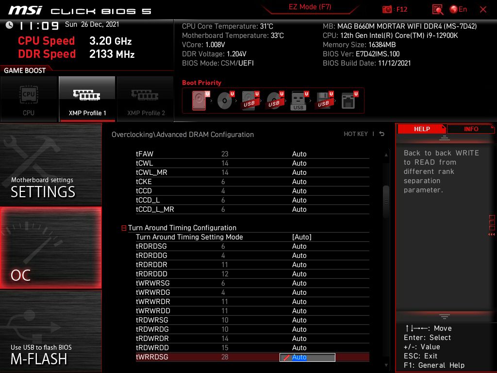Select the tRDRDDD timing row
Screen dimensions: 497x373
(x=252, y=274)
